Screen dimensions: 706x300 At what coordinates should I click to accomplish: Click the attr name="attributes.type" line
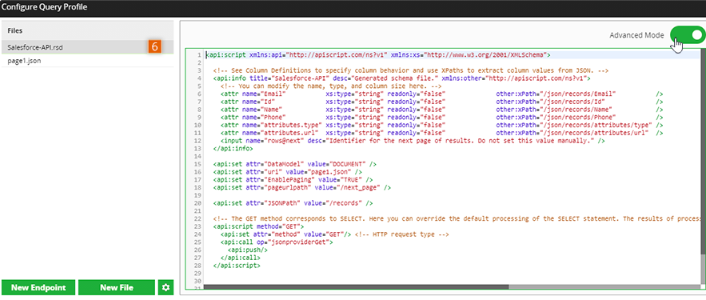tap(441, 125)
